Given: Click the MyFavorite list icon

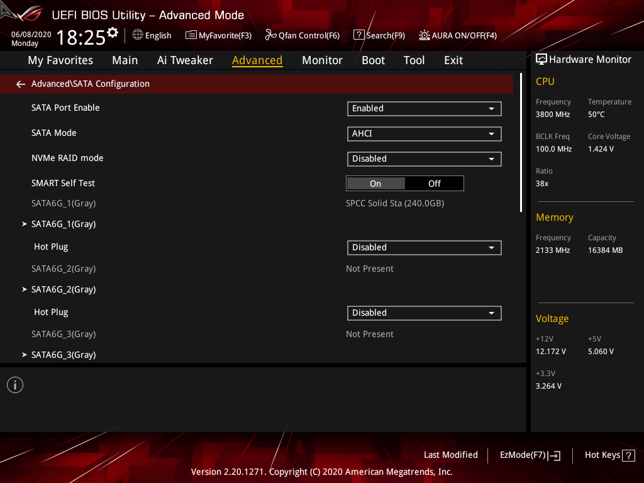Looking at the screenshot, I should [191, 35].
